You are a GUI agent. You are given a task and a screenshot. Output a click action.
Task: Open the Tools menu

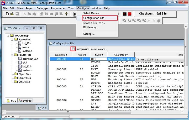pyautogui.click(x=71, y=8)
